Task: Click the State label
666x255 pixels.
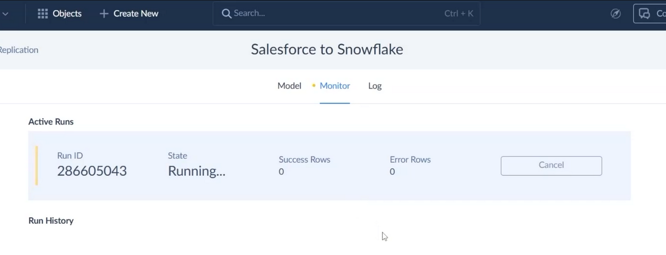Action: pyautogui.click(x=177, y=156)
